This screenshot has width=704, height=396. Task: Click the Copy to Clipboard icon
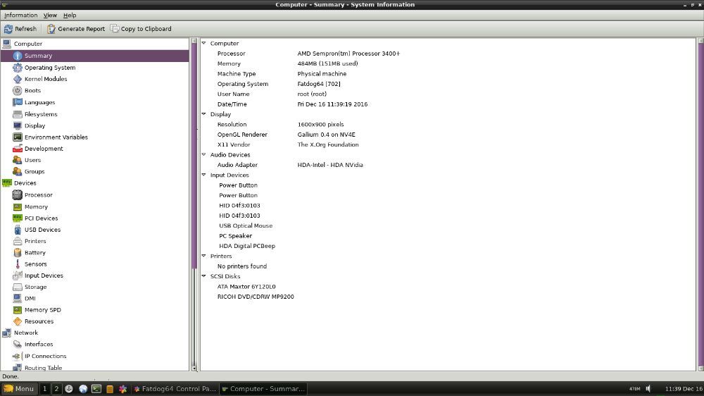coord(115,29)
